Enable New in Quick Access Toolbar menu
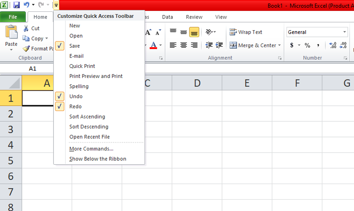This screenshot has height=211, width=354. coord(75,26)
